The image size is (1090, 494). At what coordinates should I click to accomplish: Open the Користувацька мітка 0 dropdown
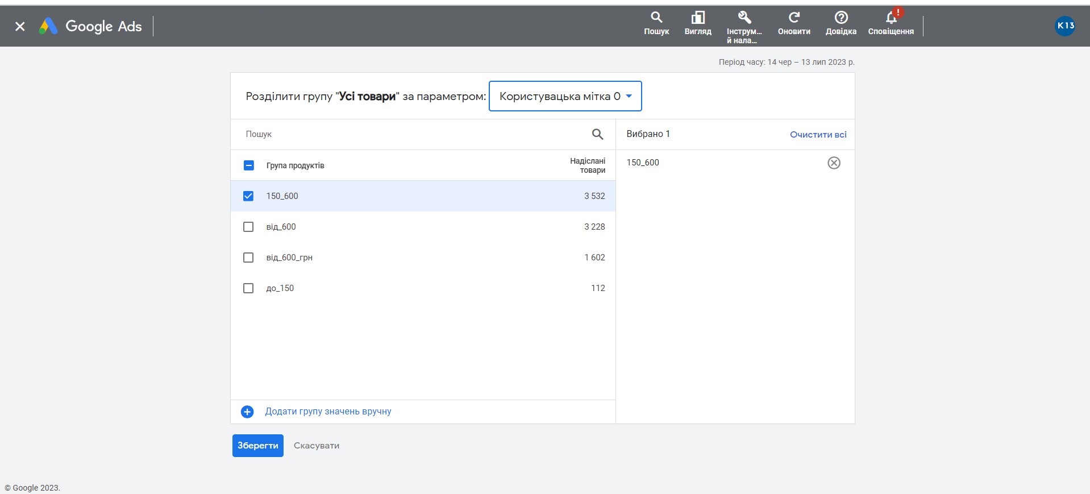click(565, 96)
